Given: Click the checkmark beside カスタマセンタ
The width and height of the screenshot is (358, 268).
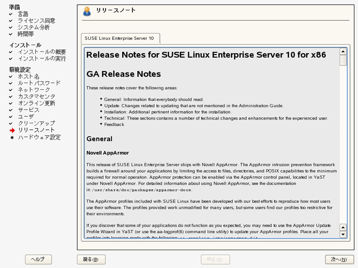Looking at the screenshot, I should [11, 97].
